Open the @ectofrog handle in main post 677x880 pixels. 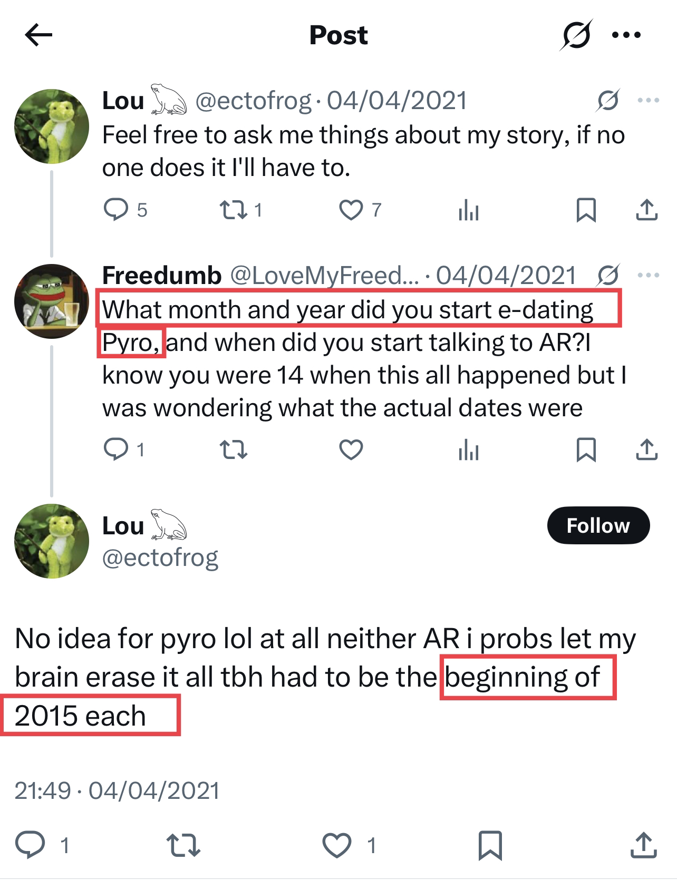tap(160, 558)
